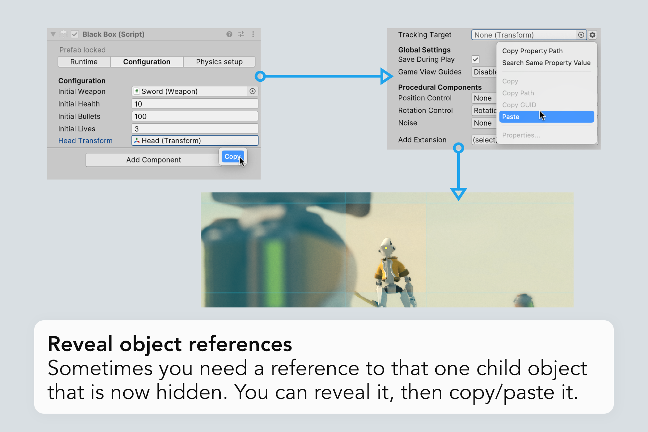Click the Initial Health value field
The height and width of the screenshot is (432, 648).
[195, 104]
